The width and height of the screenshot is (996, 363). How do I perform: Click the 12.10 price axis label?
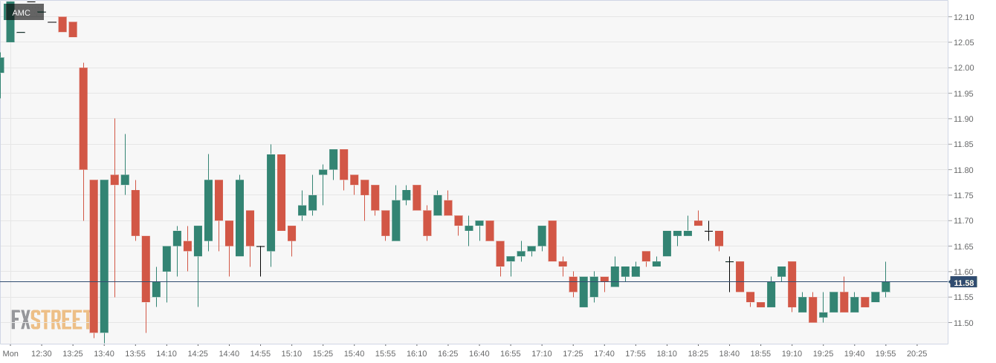[963, 17]
